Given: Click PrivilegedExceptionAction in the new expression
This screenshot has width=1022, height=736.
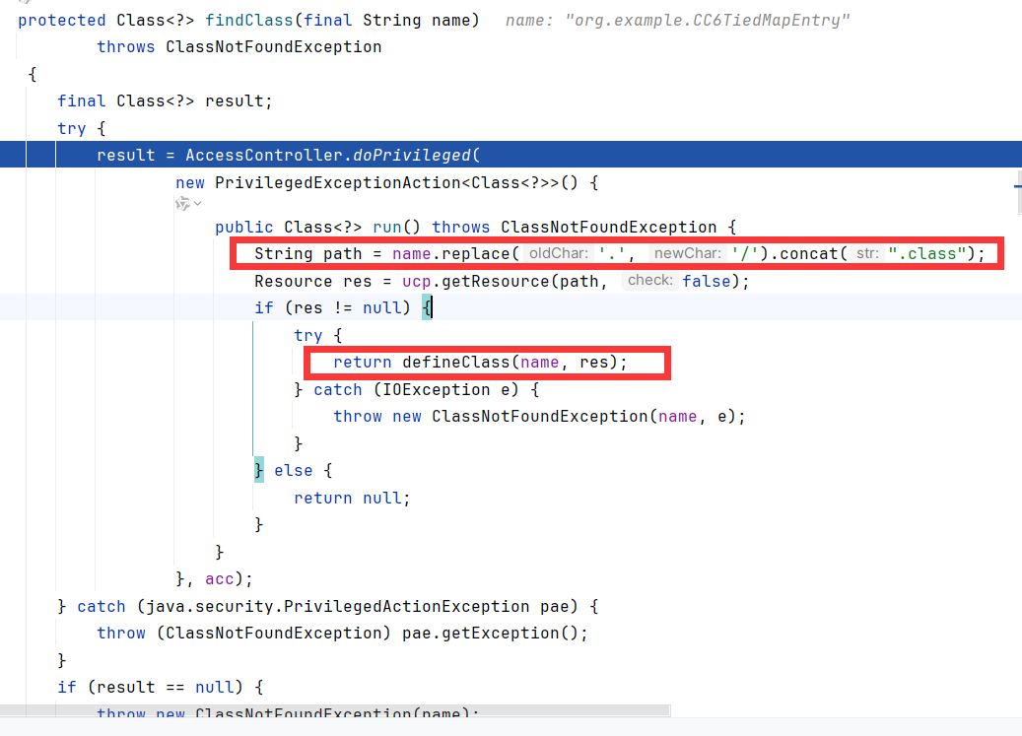Looking at the screenshot, I should 338,182.
